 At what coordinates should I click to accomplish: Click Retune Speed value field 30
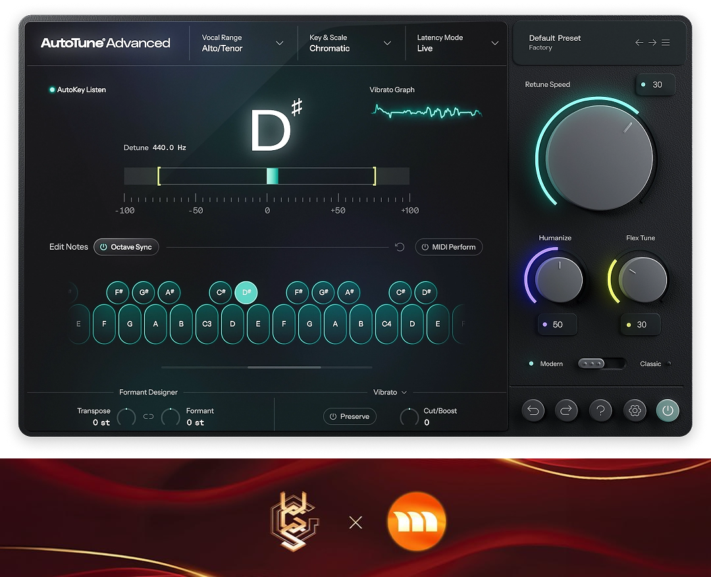pyautogui.click(x=655, y=84)
